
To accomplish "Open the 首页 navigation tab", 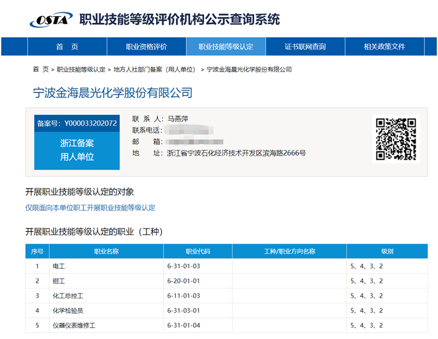I will point(67,47).
